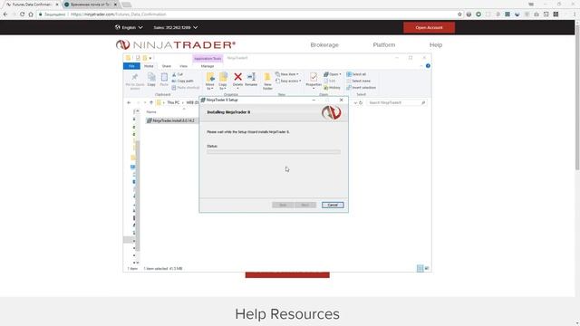Screen dimensions: 580x326
Task: Click Back arrow in File Explorer
Action: (x=129, y=102)
